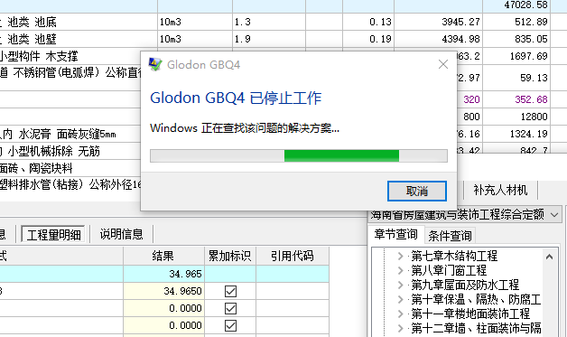Expand 第七章木结构工程 tree node
567x337 pixels.
[x=400, y=257]
